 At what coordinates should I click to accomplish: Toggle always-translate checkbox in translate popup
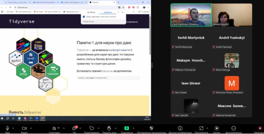pyautogui.click(x=84, y=17)
